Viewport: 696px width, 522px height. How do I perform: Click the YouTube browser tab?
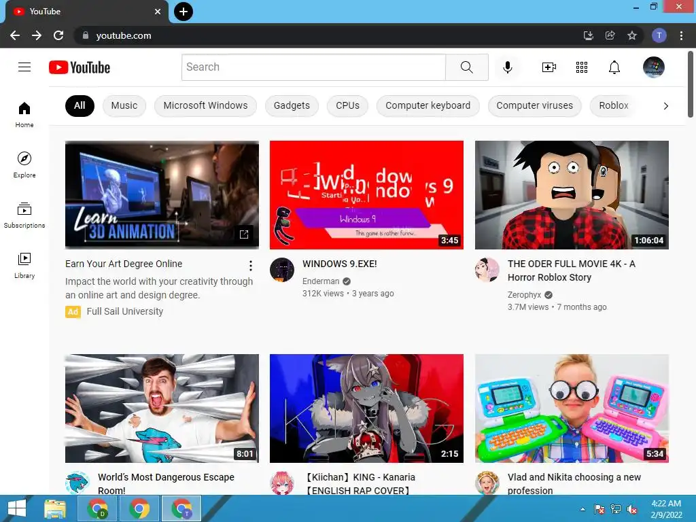tap(86, 12)
